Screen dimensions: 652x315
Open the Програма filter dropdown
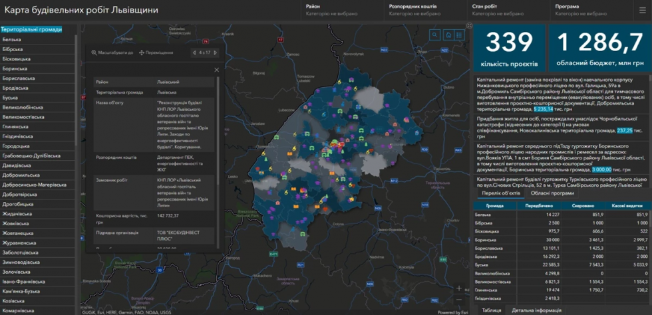[591, 10]
